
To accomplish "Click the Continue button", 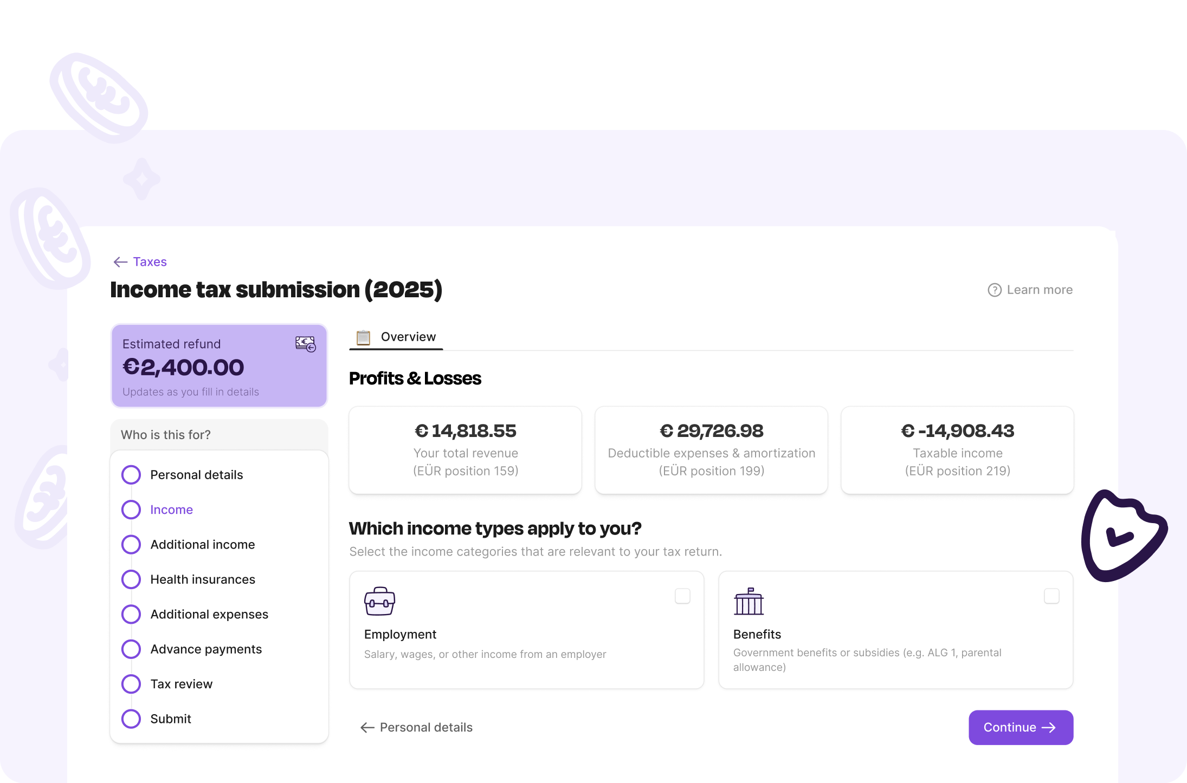I will [1021, 728].
